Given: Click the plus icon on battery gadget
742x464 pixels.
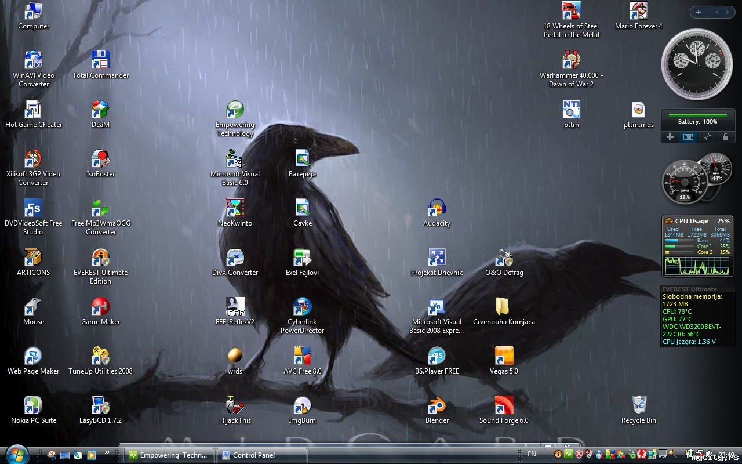Looking at the screenshot, I should pyautogui.click(x=670, y=137).
